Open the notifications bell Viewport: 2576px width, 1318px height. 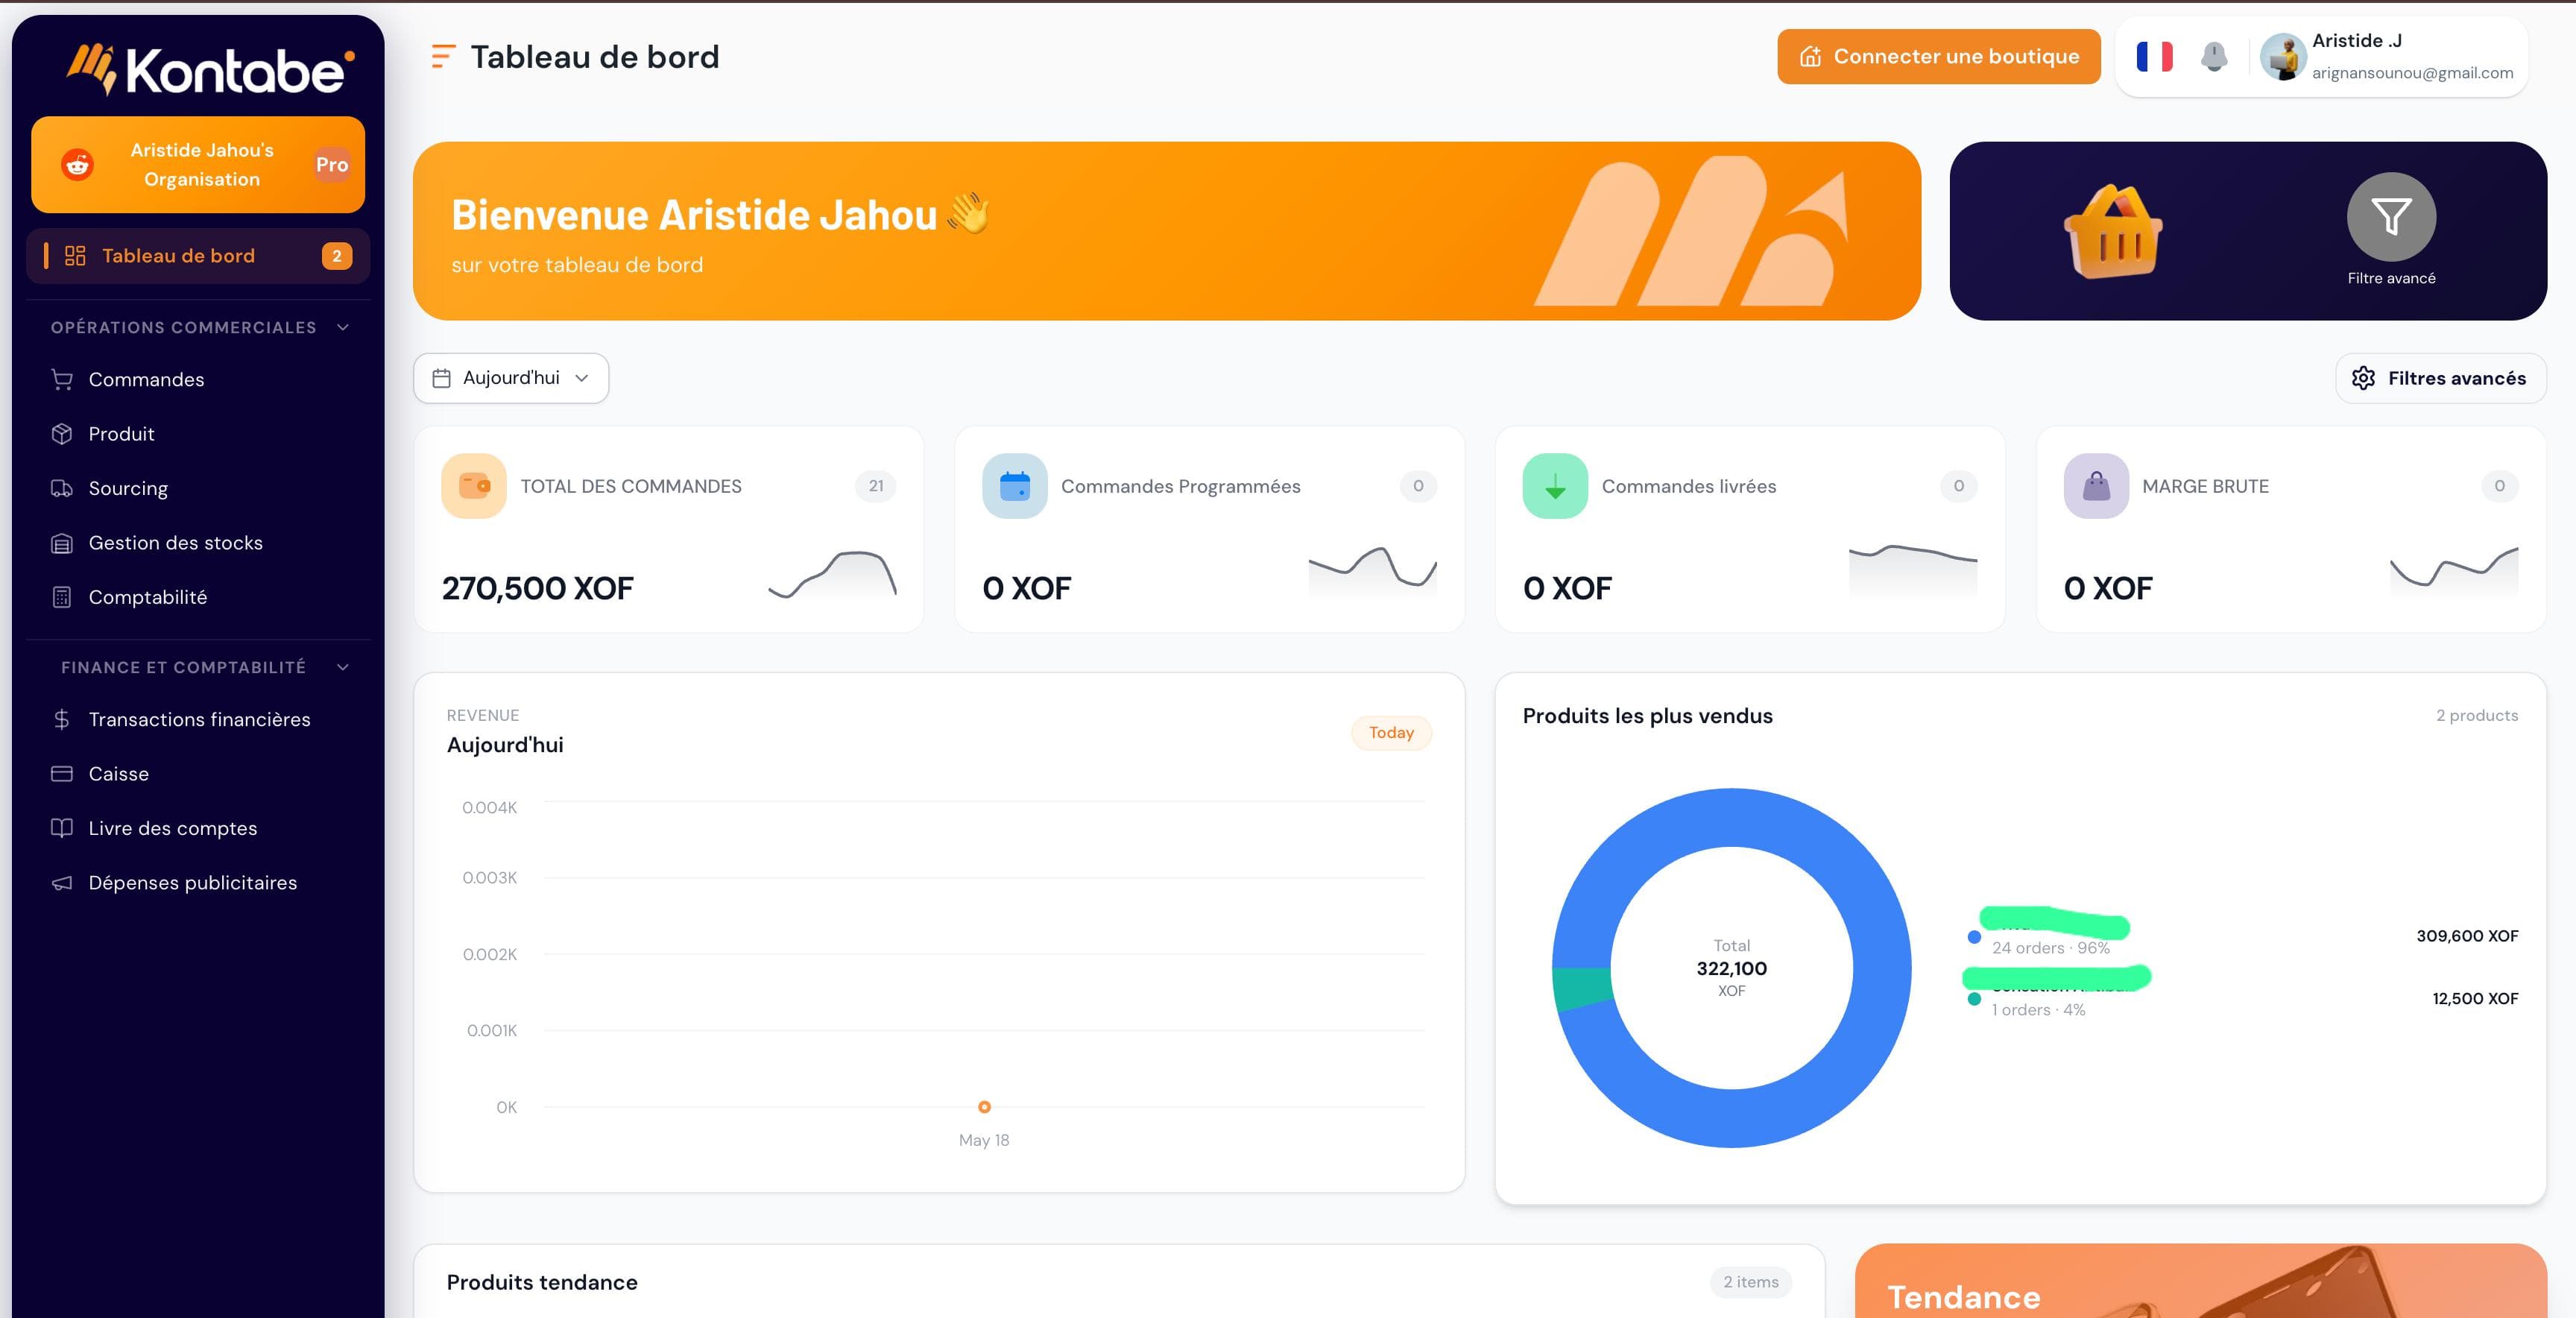[x=2214, y=57]
